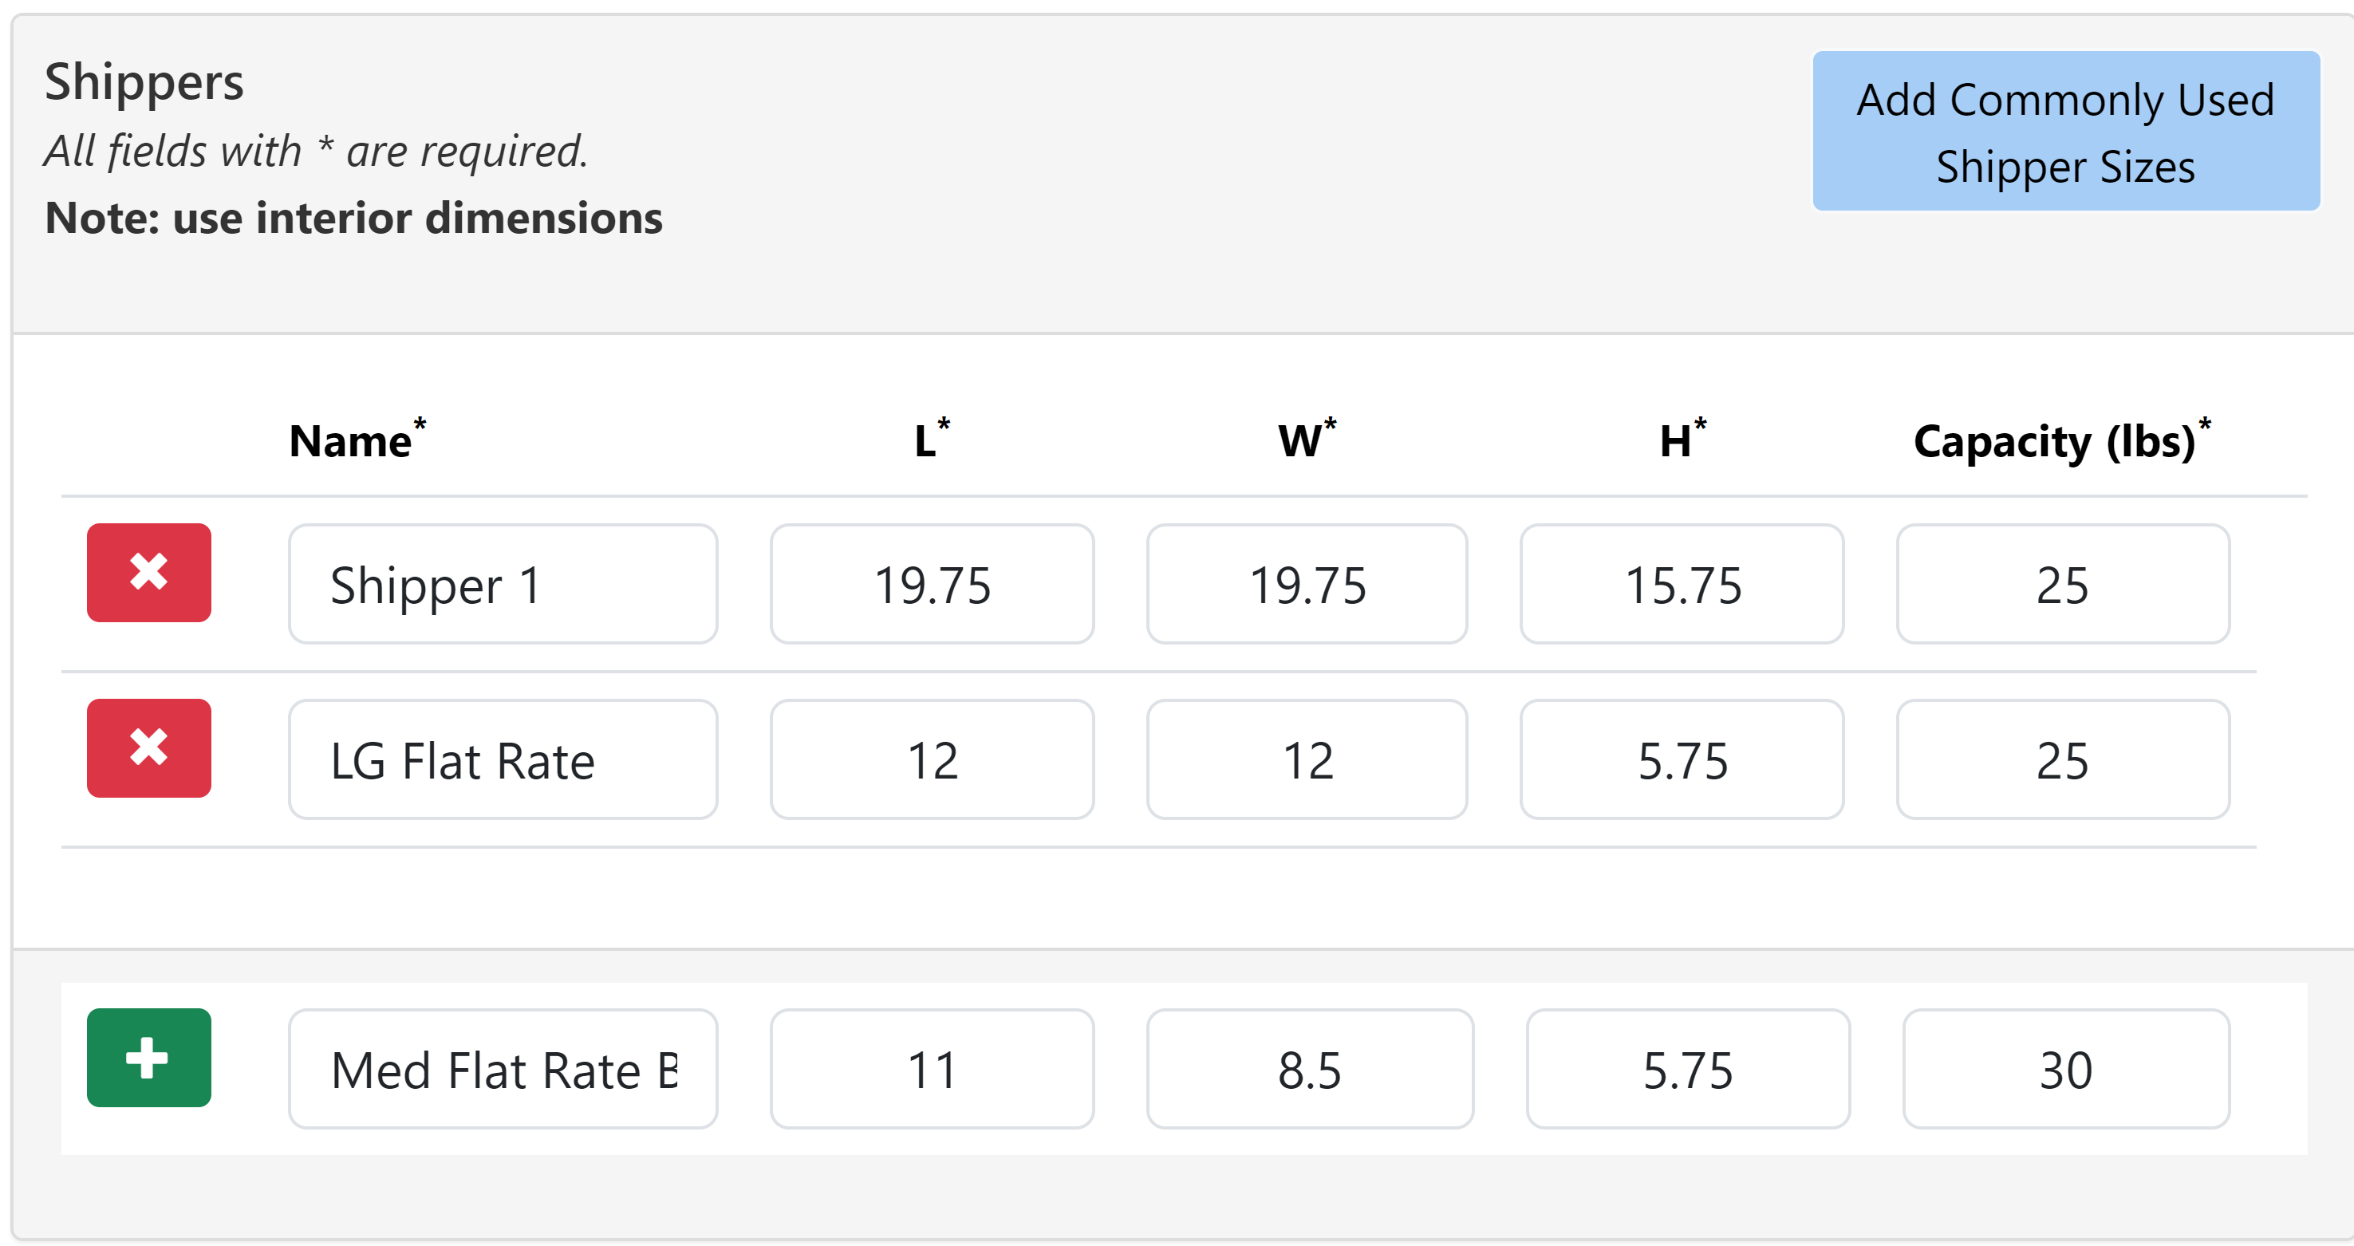Image resolution: width=2354 pixels, height=1246 pixels.
Task: Click the Med Flat Rate name field
Action: [x=503, y=1069]
